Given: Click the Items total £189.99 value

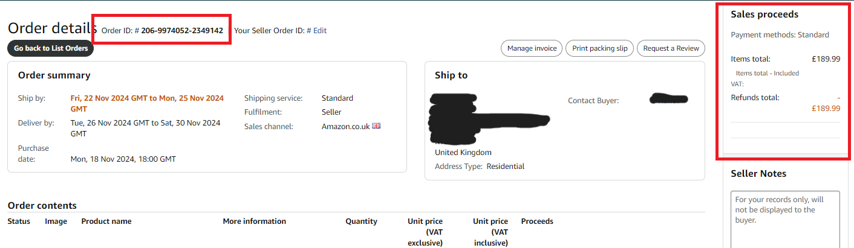Looking at the screenshot, I should [826, 59].
